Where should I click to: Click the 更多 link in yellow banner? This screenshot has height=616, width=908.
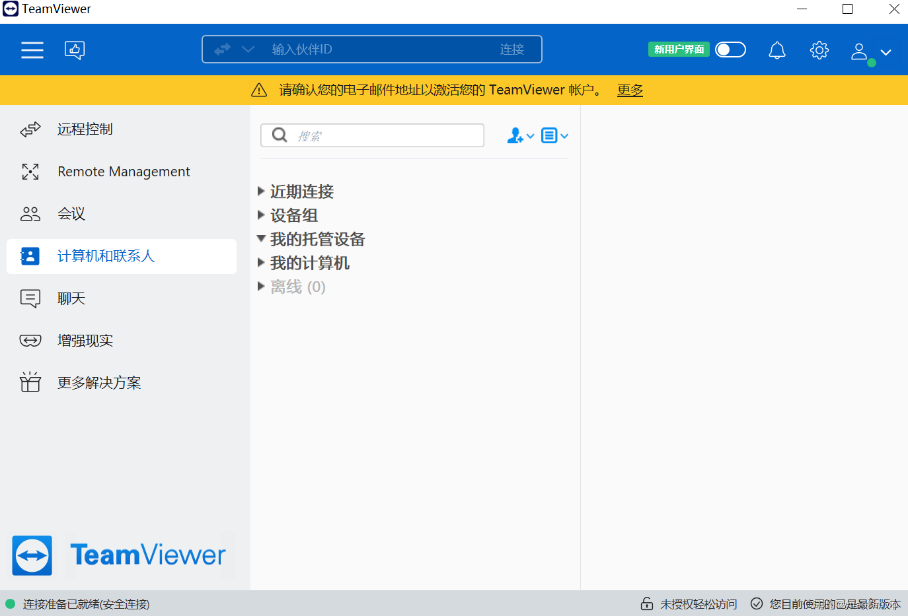630,90
